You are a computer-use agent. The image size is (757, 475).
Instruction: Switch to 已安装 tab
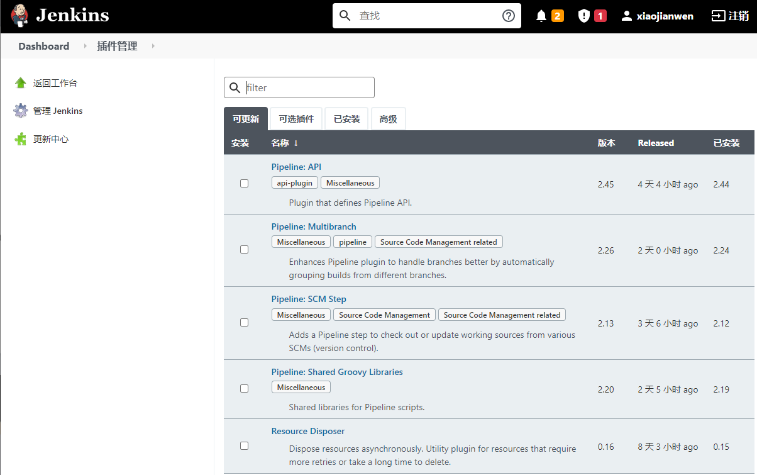pos(347,119)
